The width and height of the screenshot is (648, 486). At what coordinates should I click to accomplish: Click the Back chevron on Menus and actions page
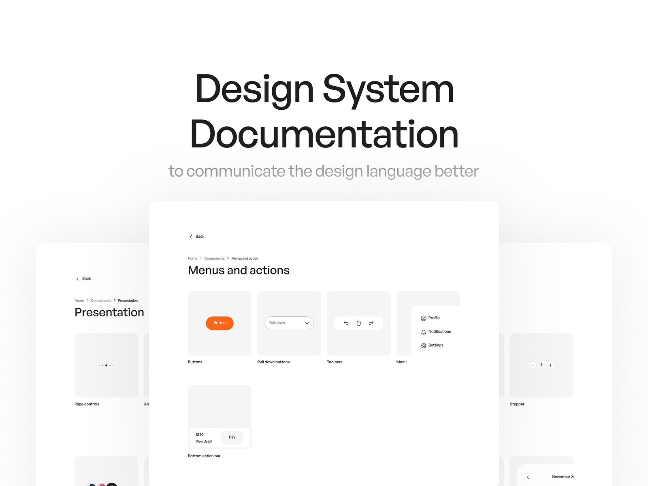pyautogui.click(x=191, y=237)
